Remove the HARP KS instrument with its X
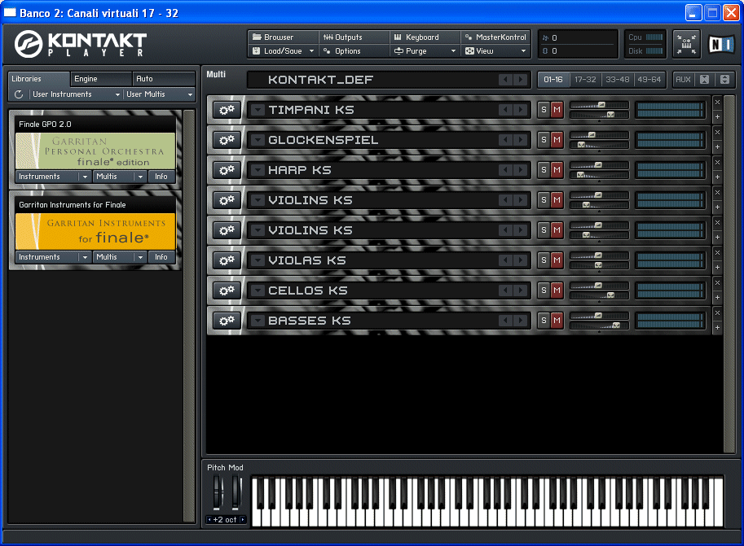 pos(717,163)
